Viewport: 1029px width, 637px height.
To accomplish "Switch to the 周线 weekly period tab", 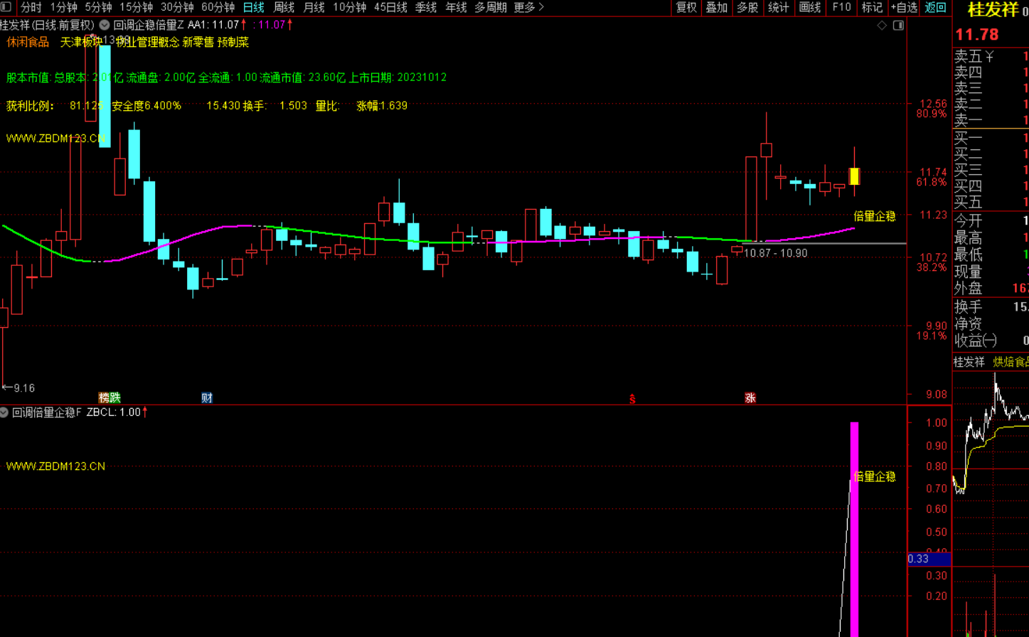I will (x=284, y=7).
